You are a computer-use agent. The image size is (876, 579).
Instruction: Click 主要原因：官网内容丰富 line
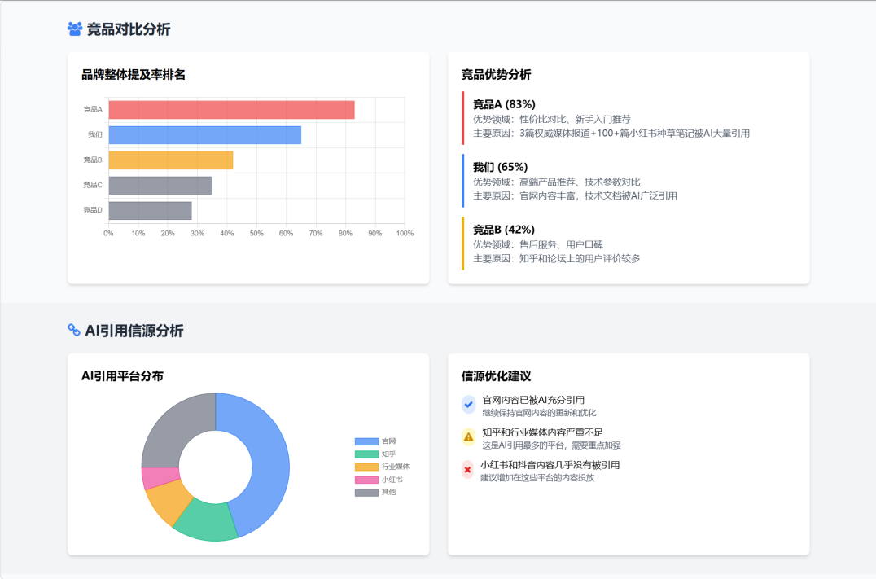[x=575, y=196]
